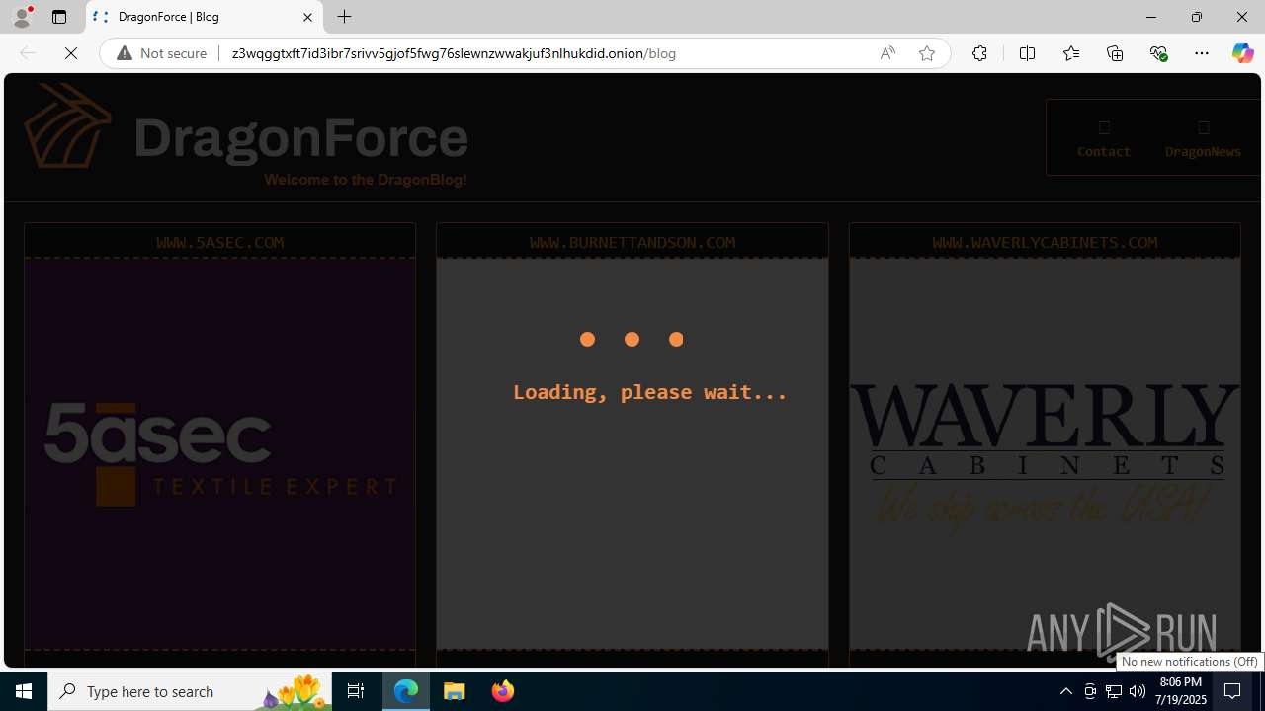Open the tab actions menu icon
1265x711 pixels.
click(x=59, y=17)
